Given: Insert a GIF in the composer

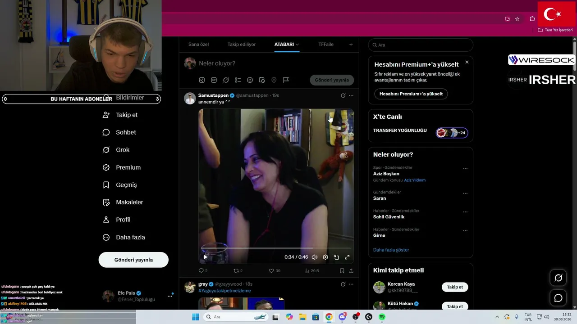Looking at the screenshot, I should tap(214, 80).
